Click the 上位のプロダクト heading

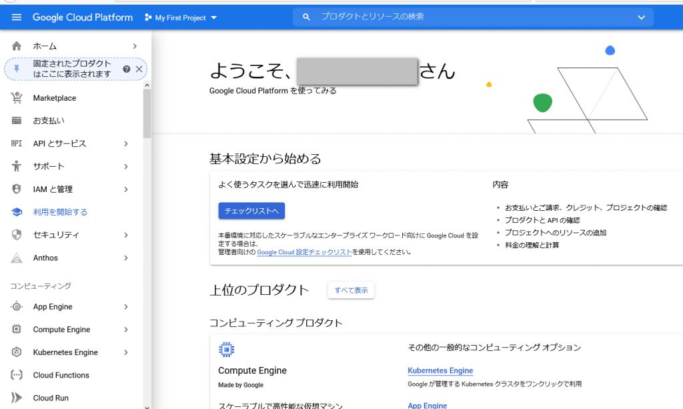pyautogui.click(x=259, y=290)
